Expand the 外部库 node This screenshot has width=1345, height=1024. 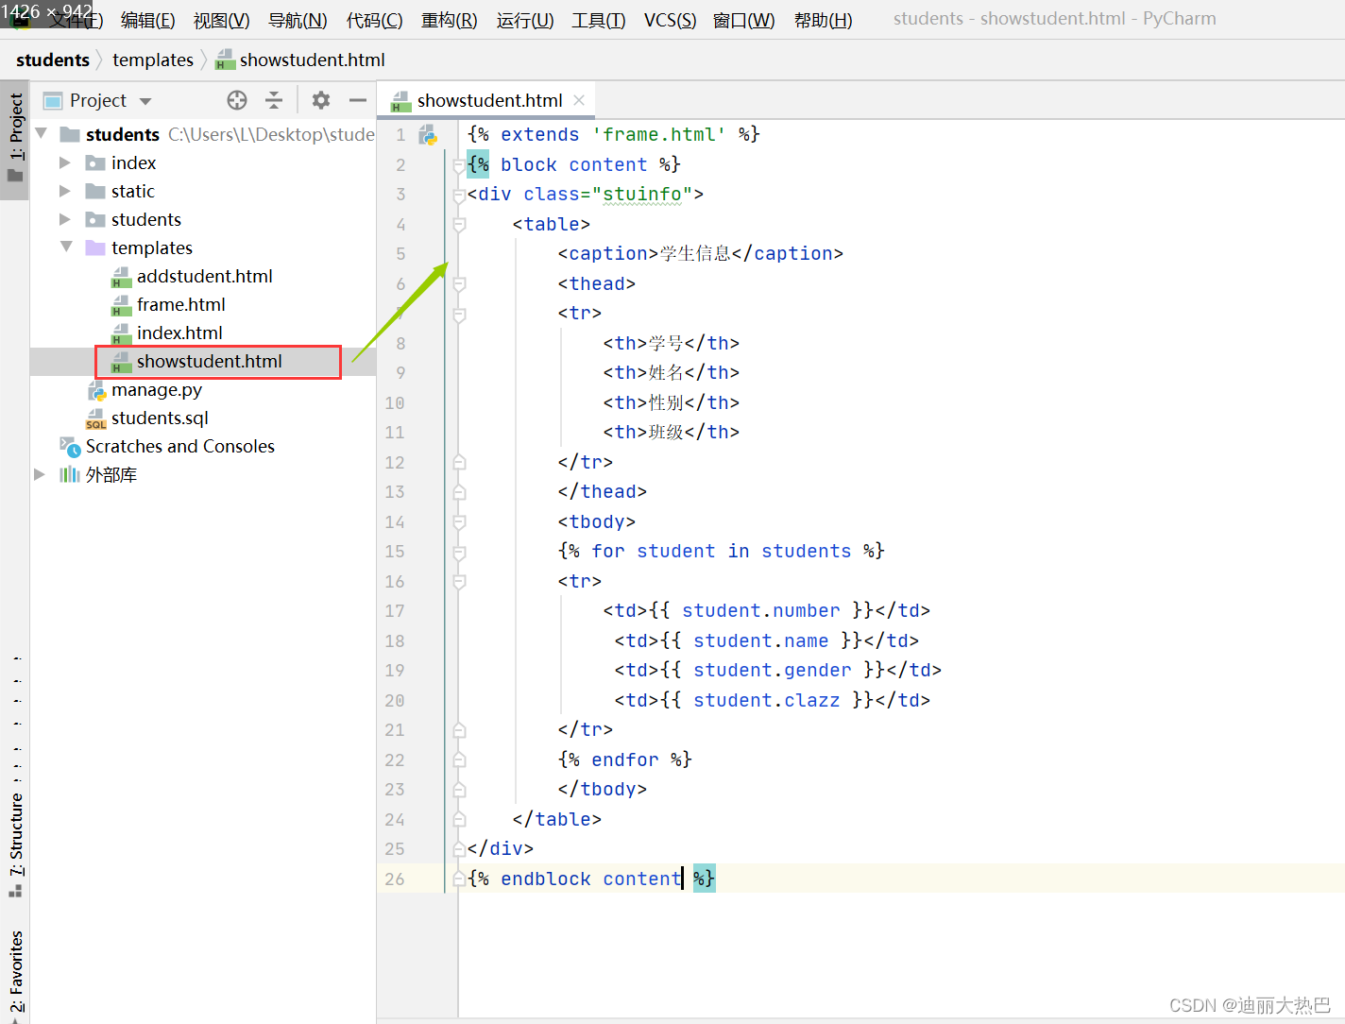pyautogui.click(x=40, y=474)
